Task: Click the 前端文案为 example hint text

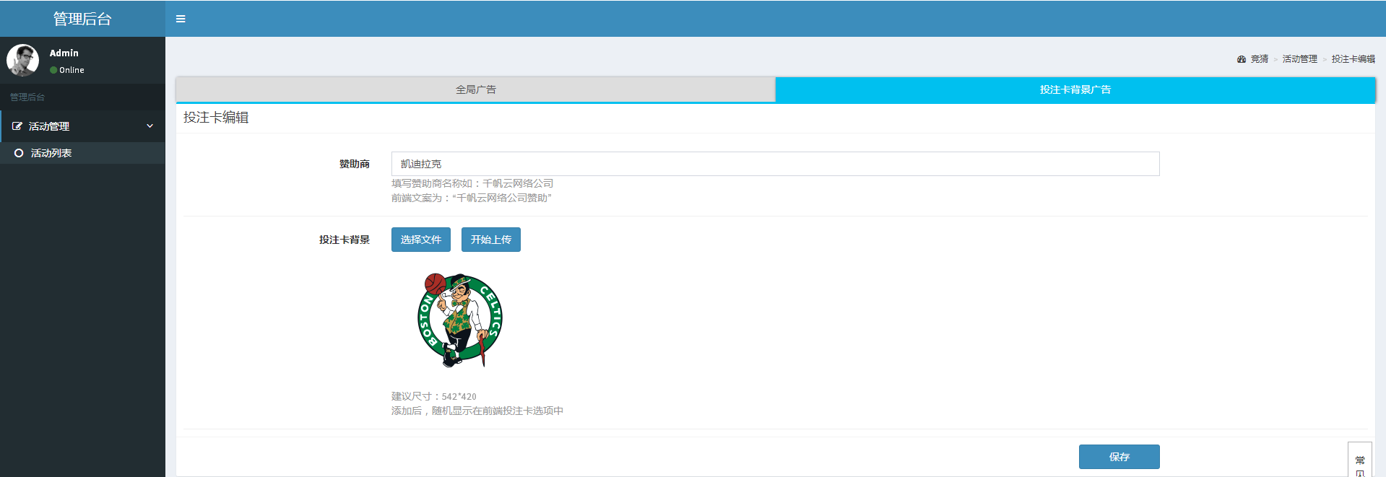Action: 472,198
